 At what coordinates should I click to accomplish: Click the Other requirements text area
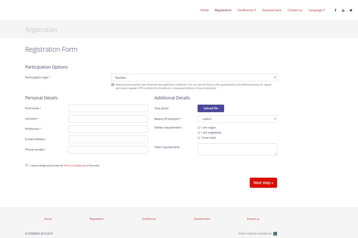tap(237, 150)
